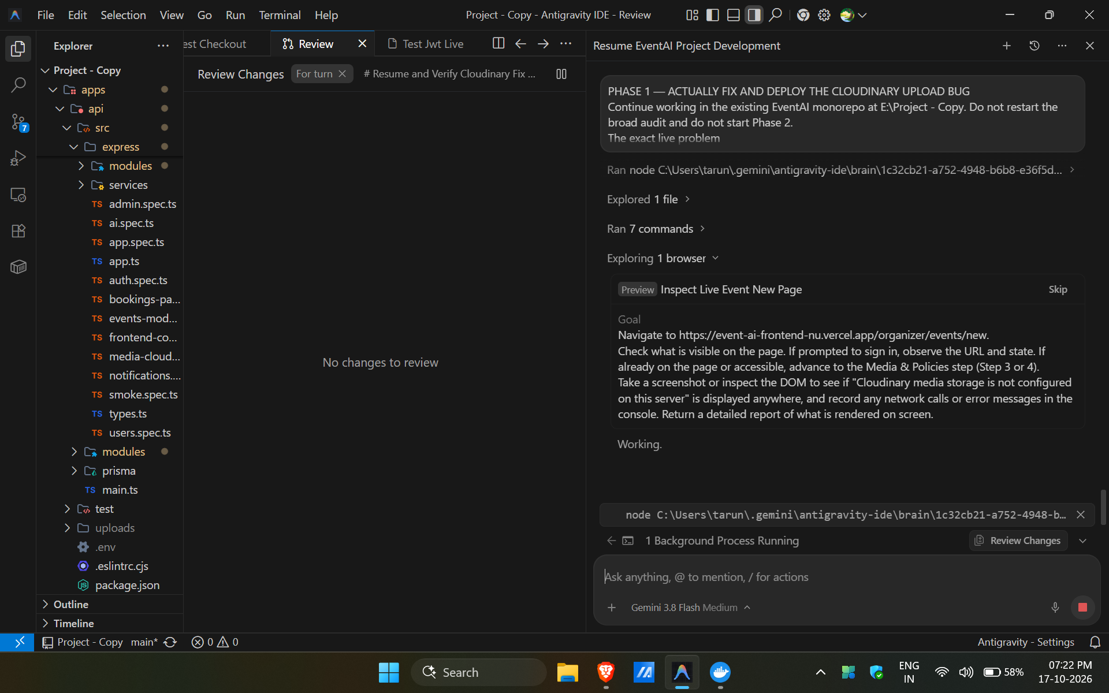Navigate forward arrow in editor toolbar
The image size is (1109, 693).
543,43
